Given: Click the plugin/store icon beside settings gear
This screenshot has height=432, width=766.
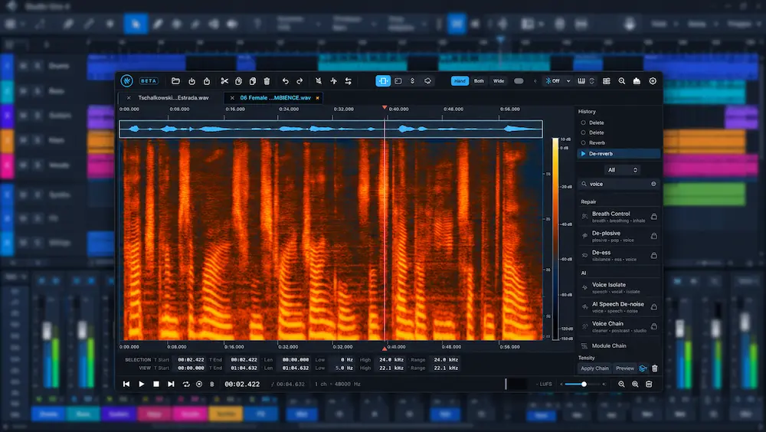Looking at the screenshot, I should click(x=637, y=81).
